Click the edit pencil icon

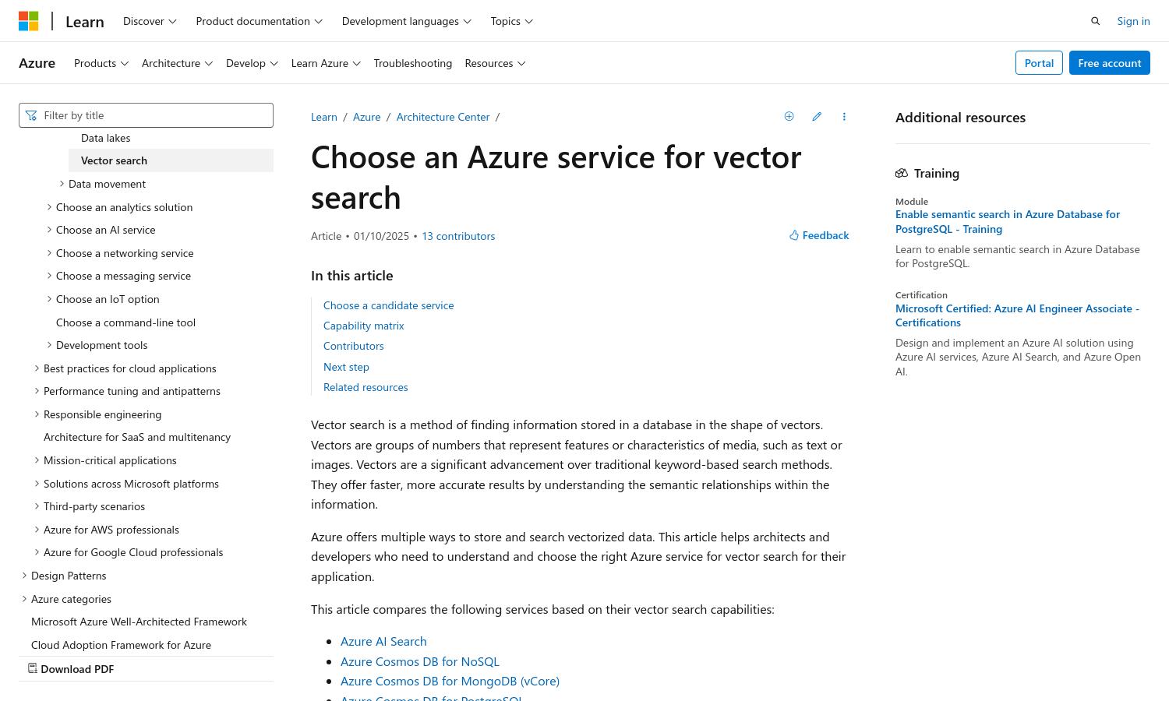817,117
